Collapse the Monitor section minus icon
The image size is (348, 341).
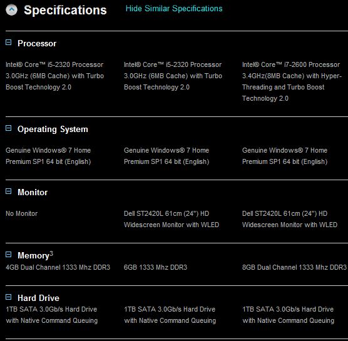pyautogui.click(x=8, y=191)
